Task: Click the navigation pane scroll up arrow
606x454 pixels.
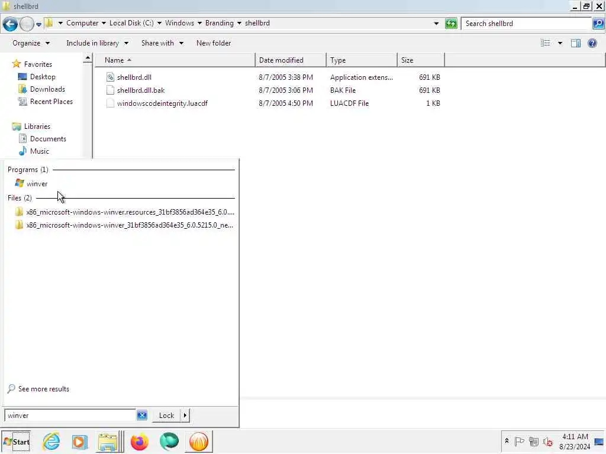Action: (88, 59)
